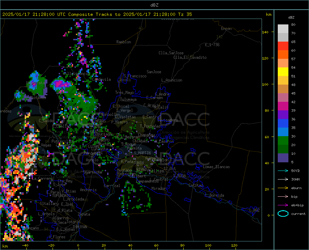
Task: Click the pink bip arrow legend icon
Action: click(283, 197)
